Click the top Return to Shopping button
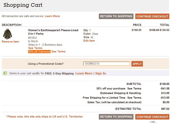Image resolution: width=171 pixels, height=123 pixels. (x=116, y=16)
